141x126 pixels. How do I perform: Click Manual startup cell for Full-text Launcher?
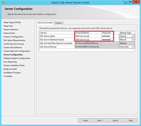127,43
